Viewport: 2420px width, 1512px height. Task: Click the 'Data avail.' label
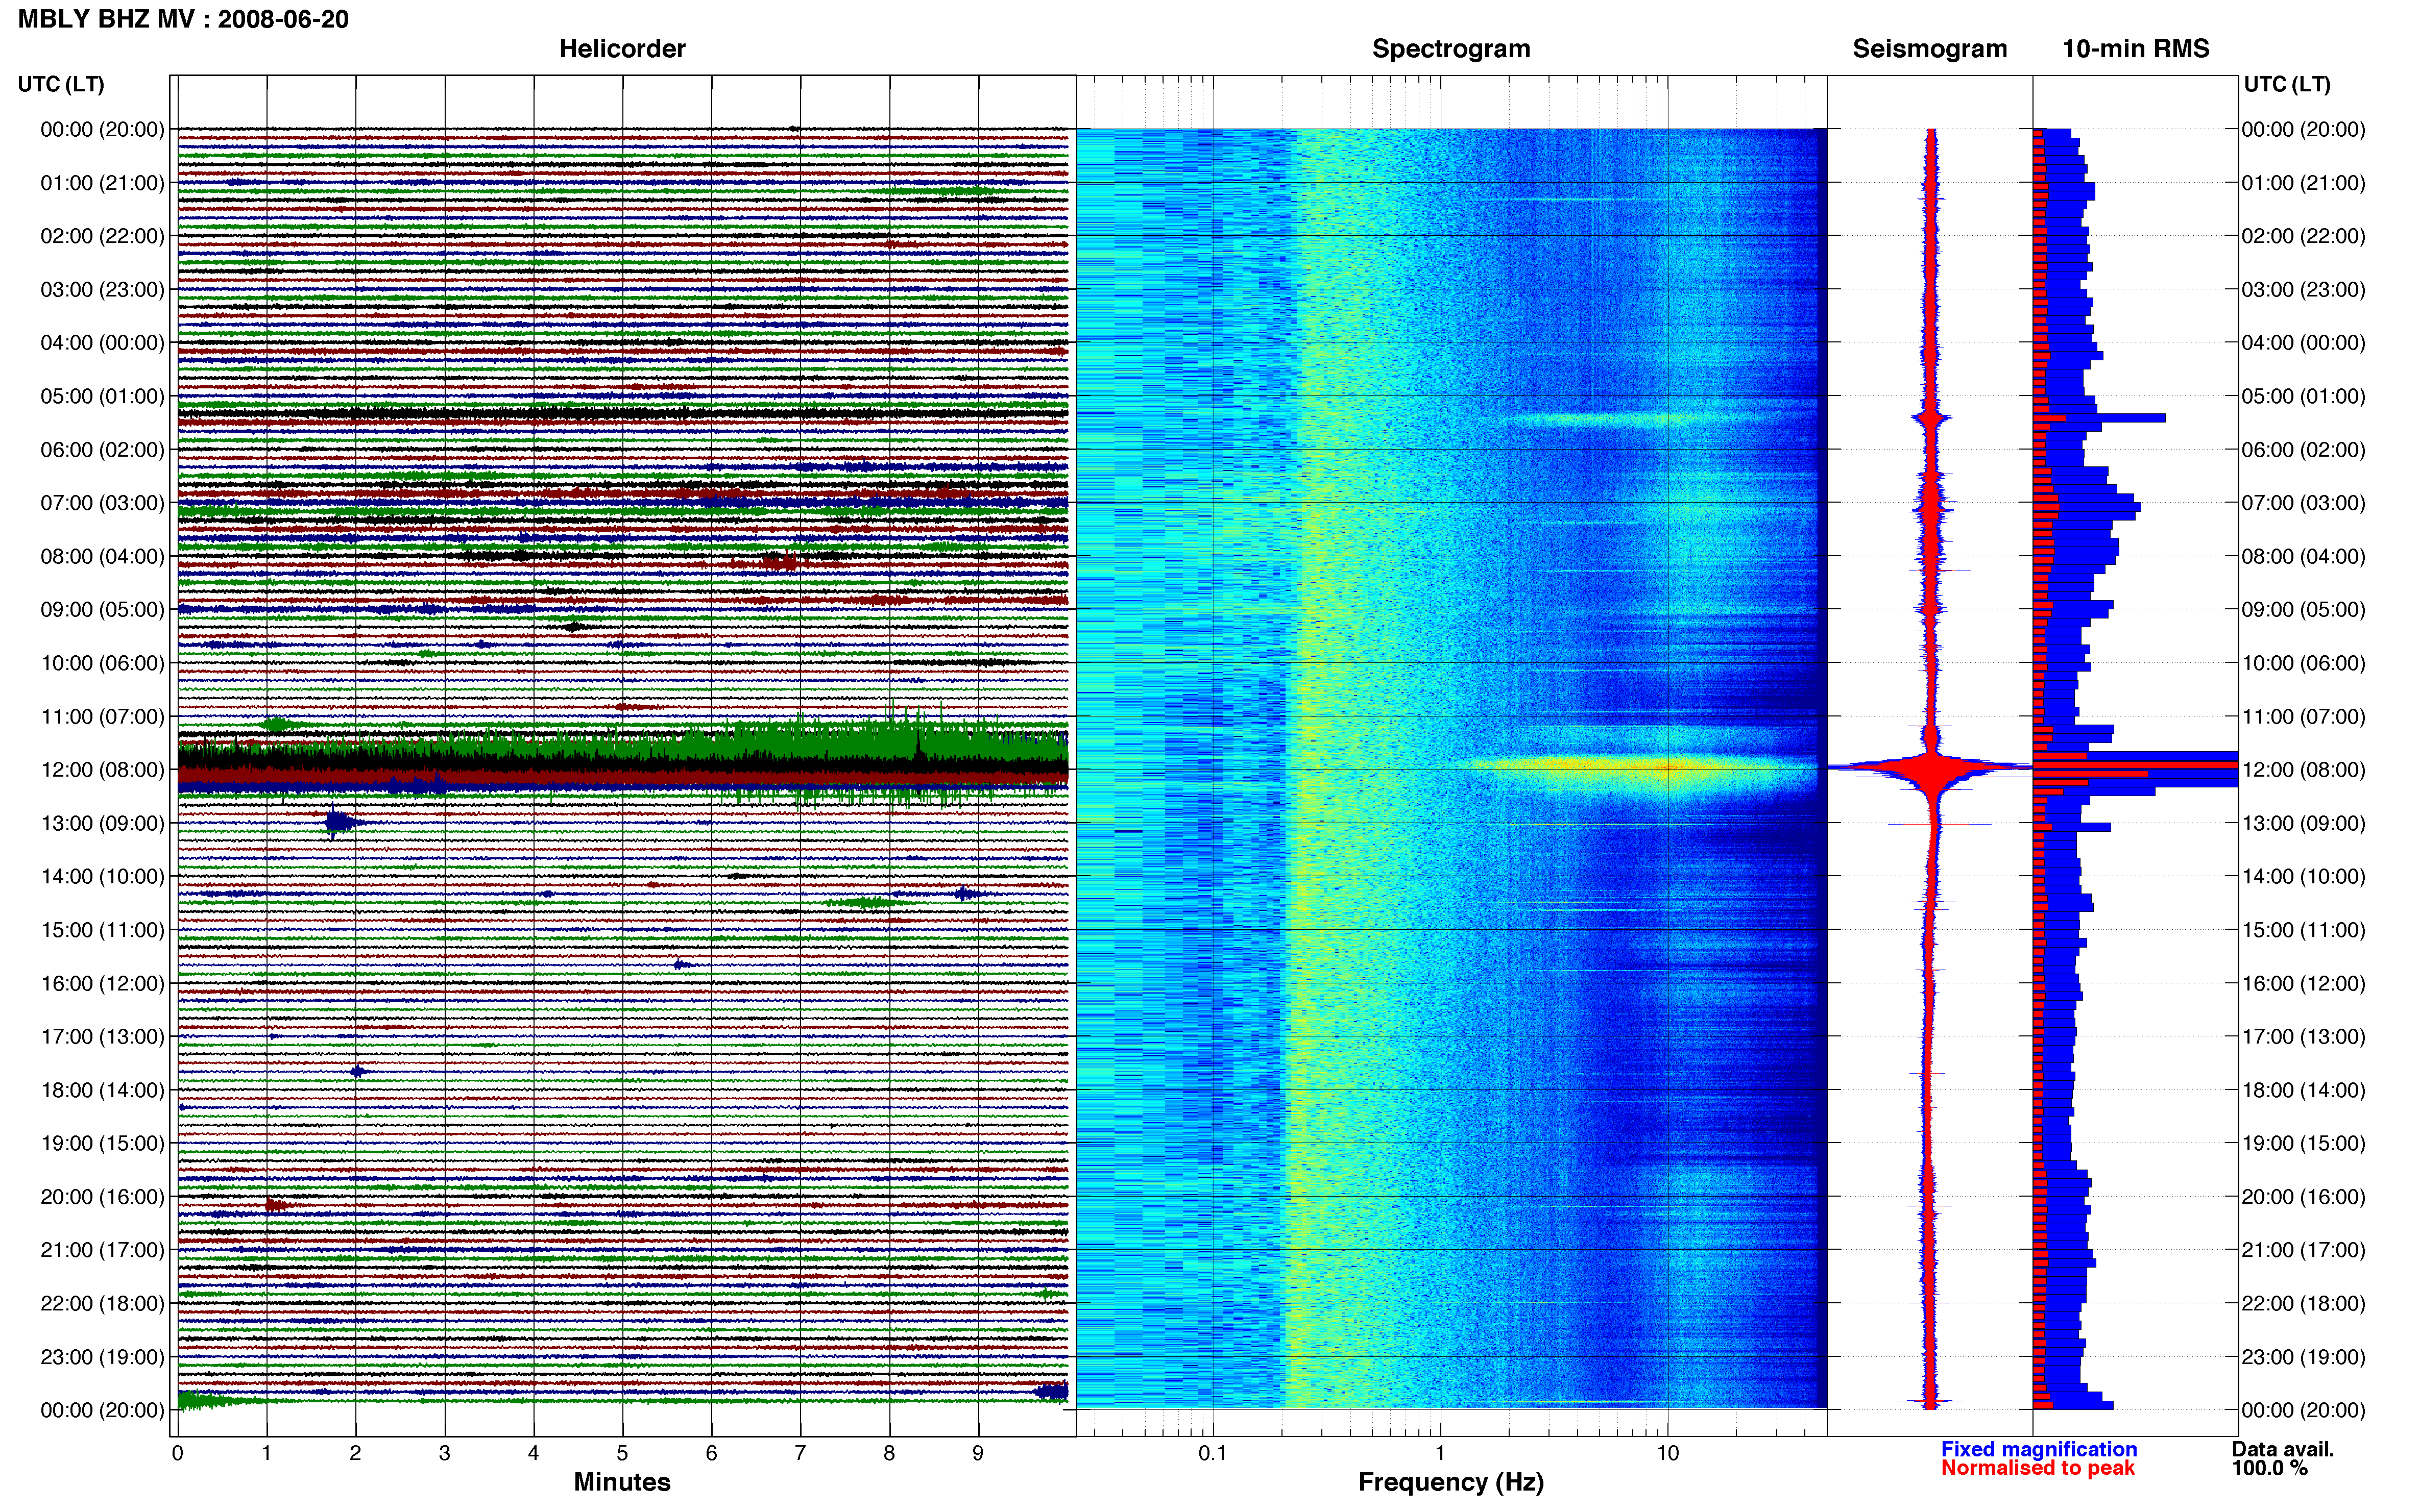tap(2283, 1449)
